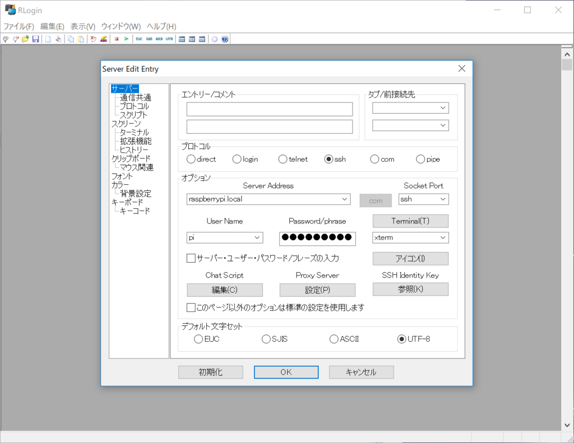574x443 pixels.
Task: Click the third pane layout toolbar icon
Action: (202, 39)
